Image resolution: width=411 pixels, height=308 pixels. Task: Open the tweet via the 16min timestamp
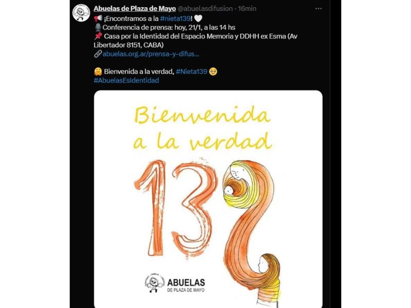click(247, 9)
